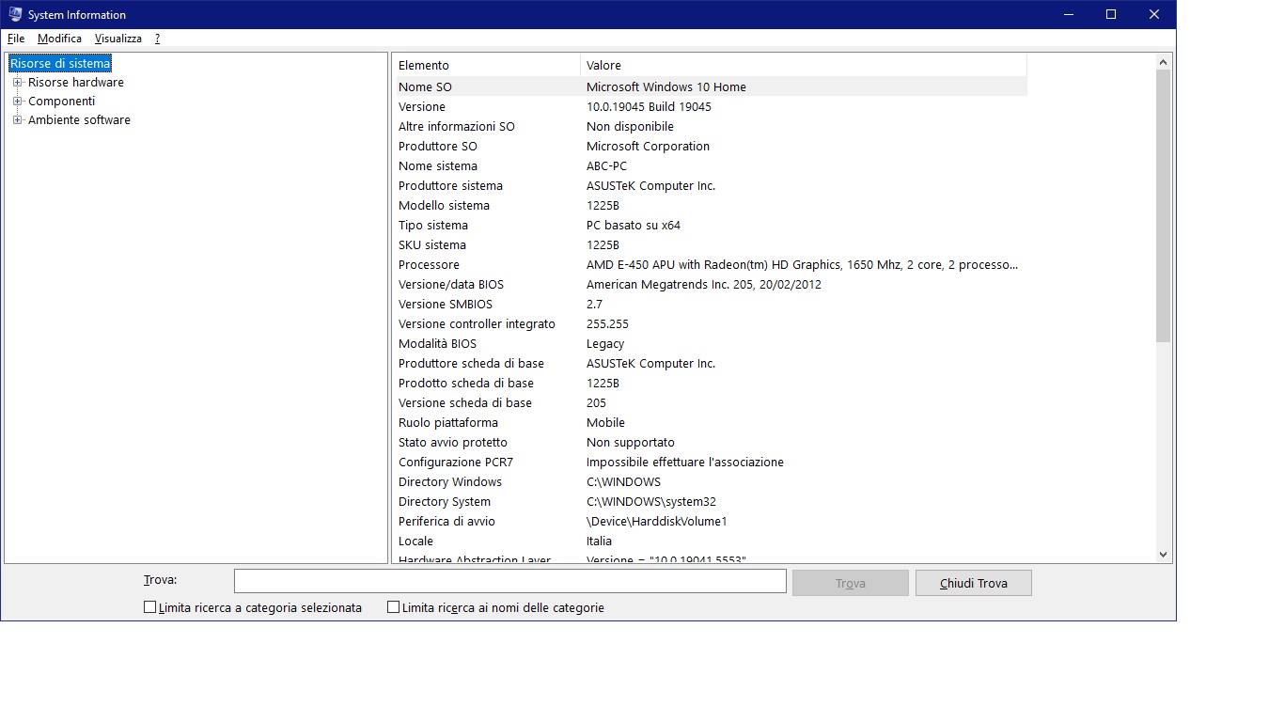Sort by the Elemento column header

tap(486, 65)
